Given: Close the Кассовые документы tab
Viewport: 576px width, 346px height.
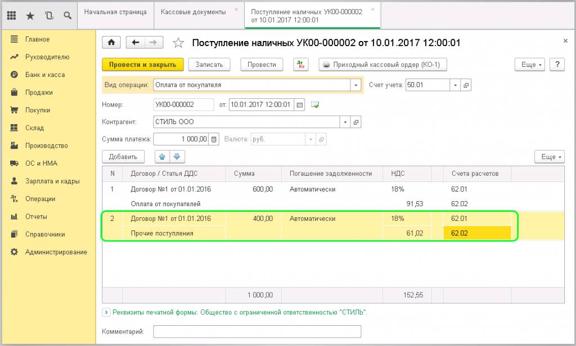Looking at the screenshot, I should pos(236,9).
